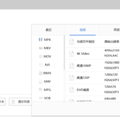Select the MPG format icon

(41, 90)
